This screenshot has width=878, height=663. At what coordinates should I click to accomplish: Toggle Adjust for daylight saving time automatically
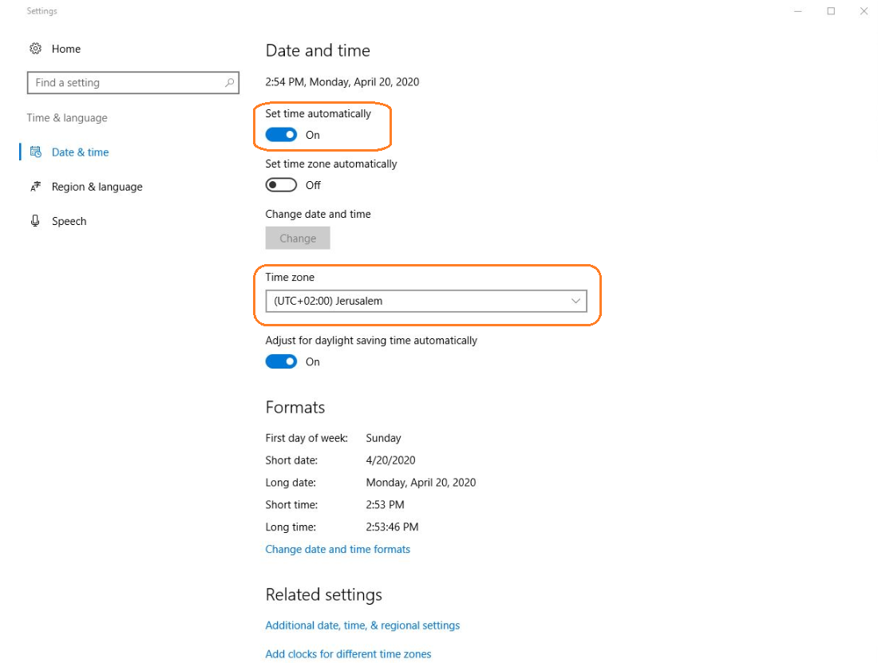pos(281,362)
